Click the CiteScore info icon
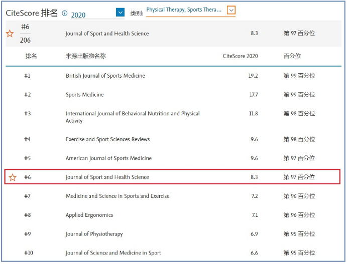The image size is (348, 264). click(x=64, y=14)
